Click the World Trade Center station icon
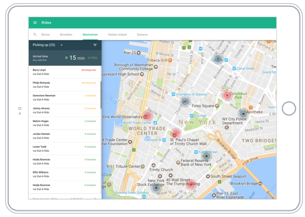305x217 pixels. point(155,122)
